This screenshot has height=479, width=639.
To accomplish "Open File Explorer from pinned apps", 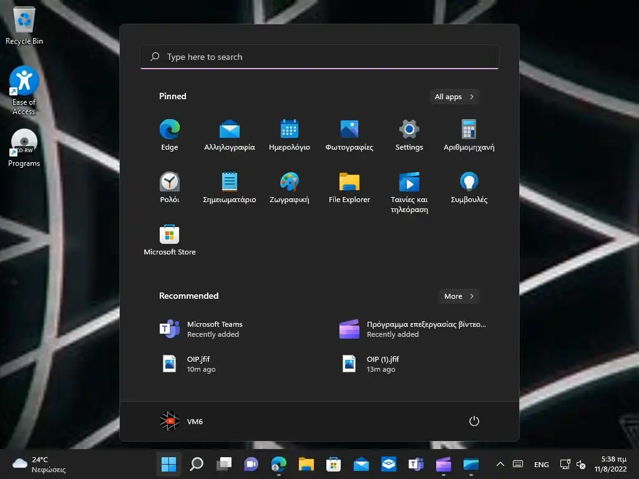I will pos(349,187).
